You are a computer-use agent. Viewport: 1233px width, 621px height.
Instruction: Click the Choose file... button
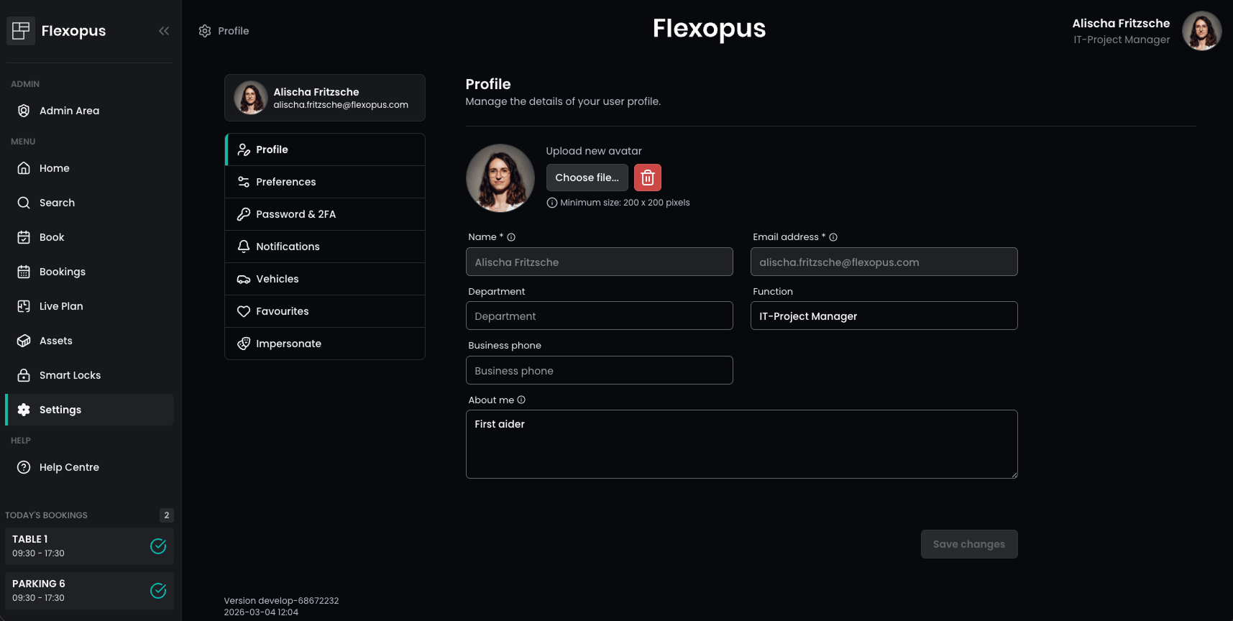587,178
